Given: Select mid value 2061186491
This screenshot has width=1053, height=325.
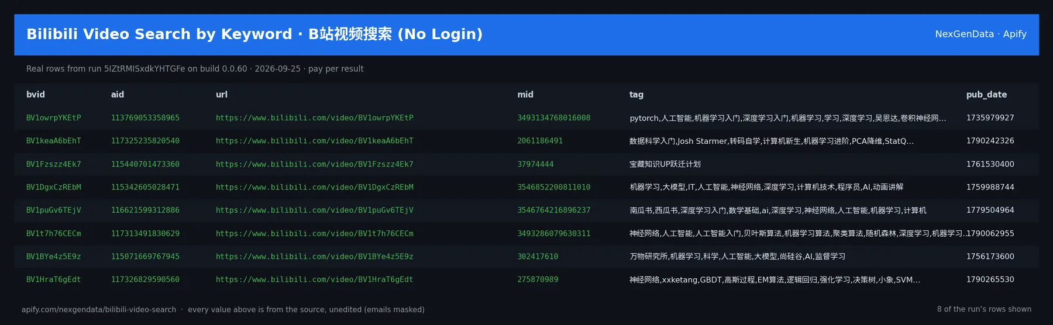Looking at the screenshot, I should pyautogui.click(x=540, y=141).
